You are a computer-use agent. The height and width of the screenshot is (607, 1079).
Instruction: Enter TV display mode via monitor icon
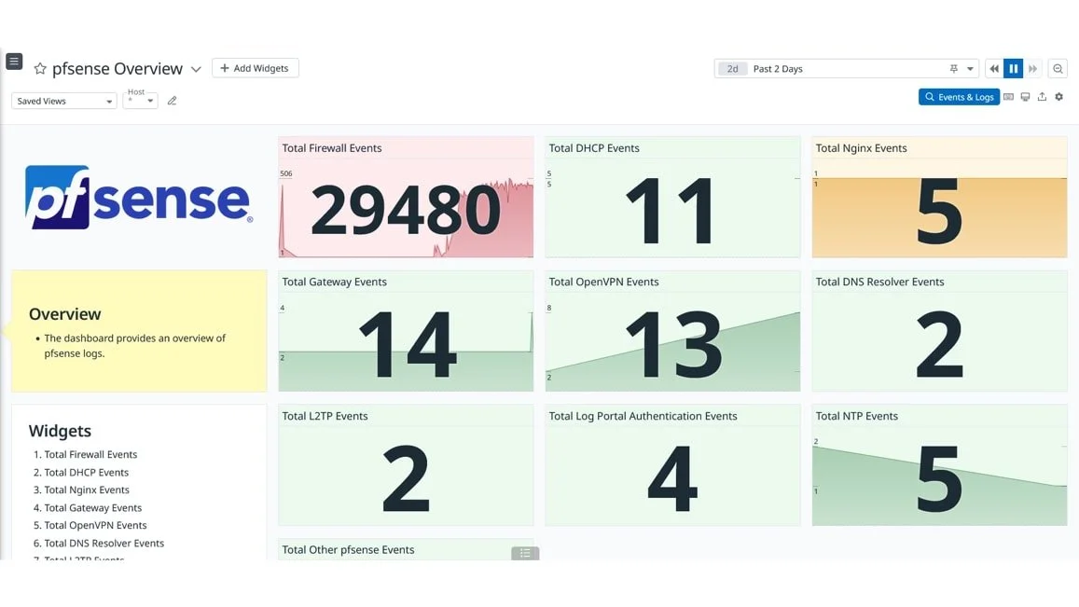click(x=1025, y=97)
